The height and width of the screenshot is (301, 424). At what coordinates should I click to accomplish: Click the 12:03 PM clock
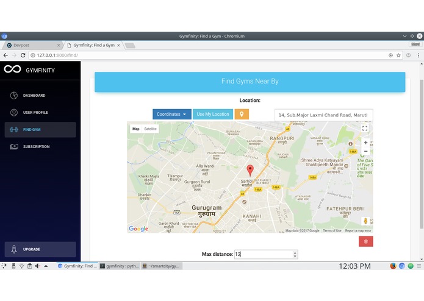pyautogui.click(x=354, y=266)
